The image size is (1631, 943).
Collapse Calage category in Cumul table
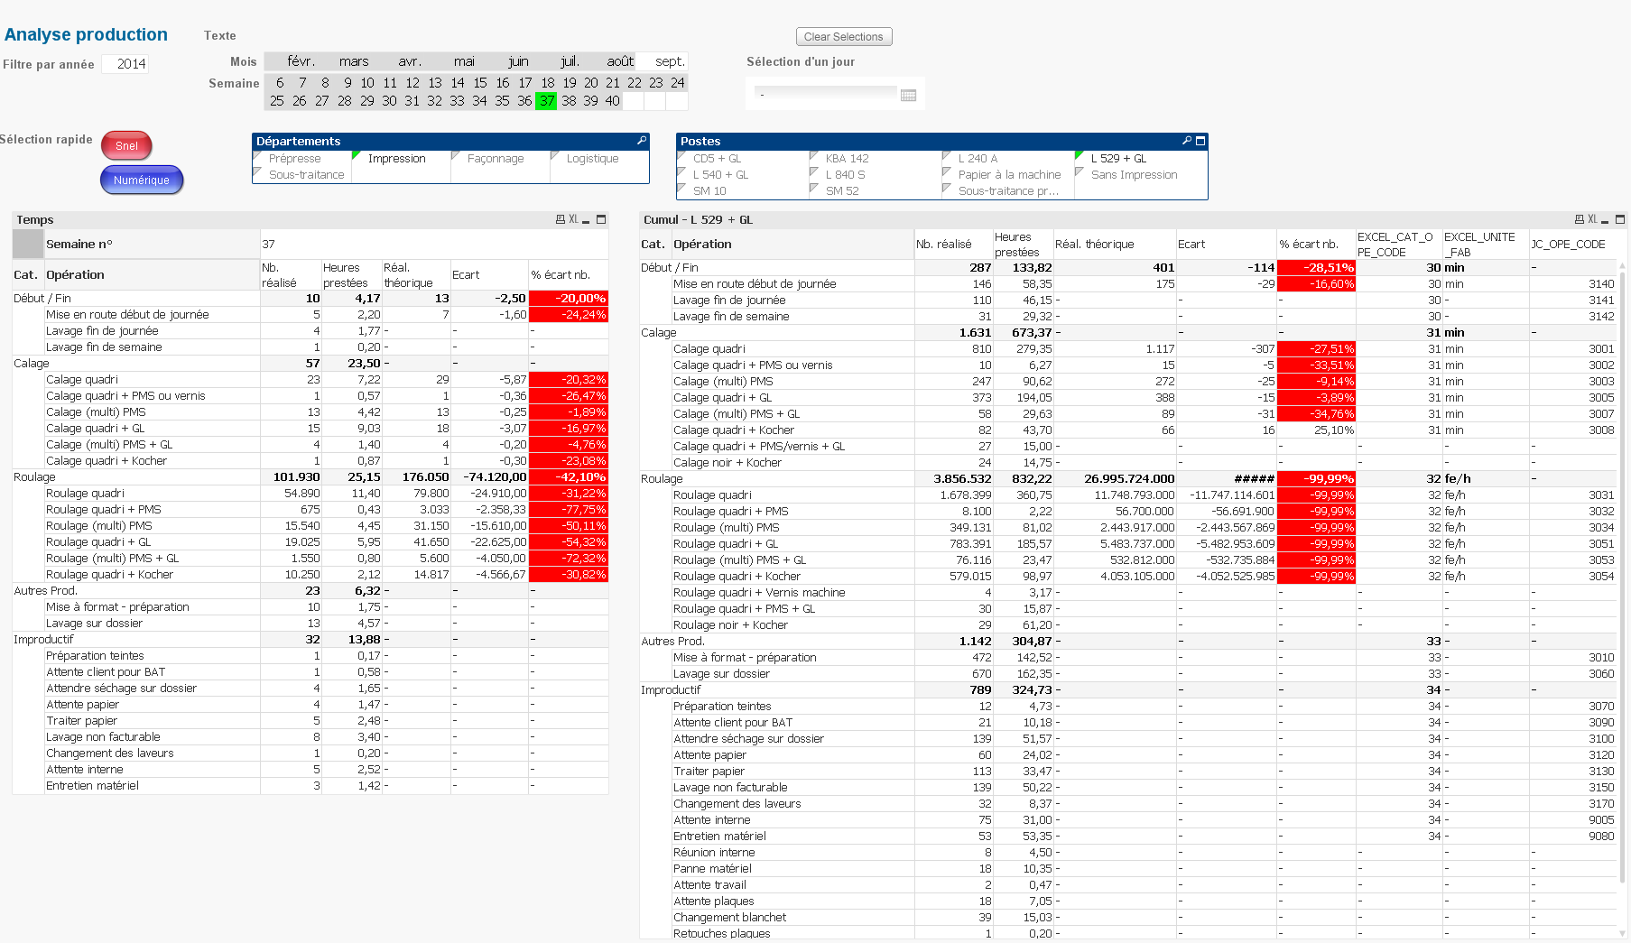tap(659, 333)
